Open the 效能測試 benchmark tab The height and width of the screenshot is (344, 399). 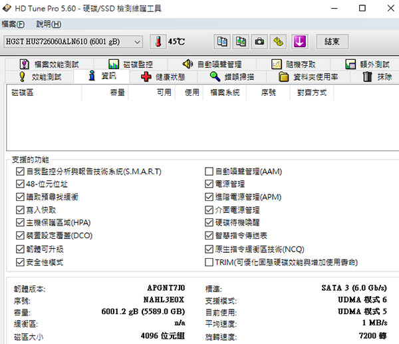pos(41,77)
